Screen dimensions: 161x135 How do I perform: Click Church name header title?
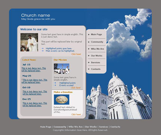click(x=36, y=15)
